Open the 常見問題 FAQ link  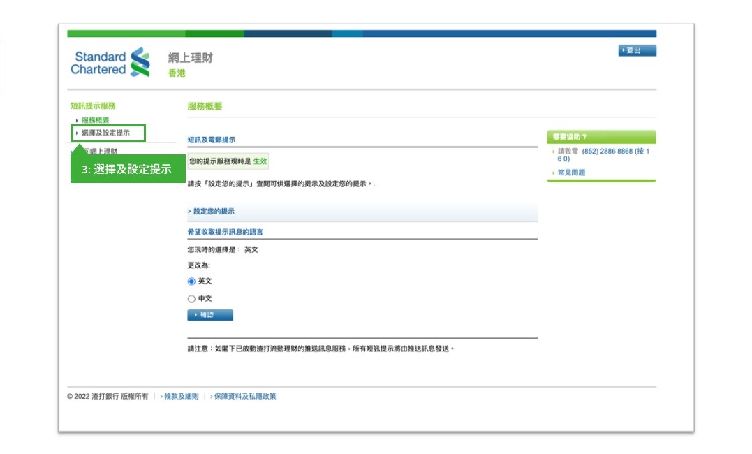[x=571, y=173]
